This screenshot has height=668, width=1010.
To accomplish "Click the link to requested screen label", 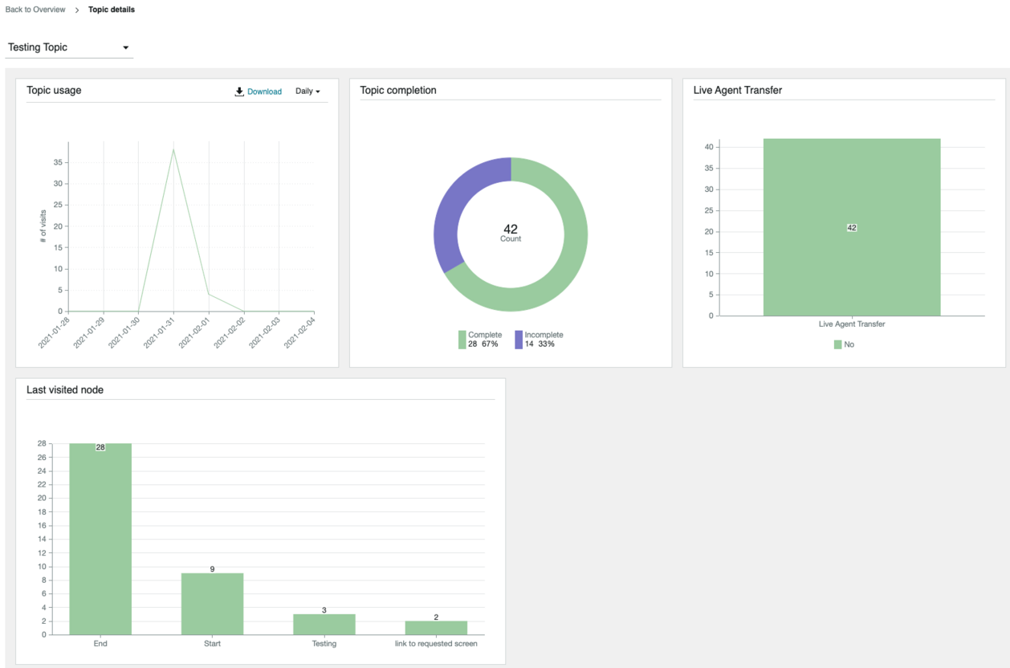I will click(x=436, y=643).
